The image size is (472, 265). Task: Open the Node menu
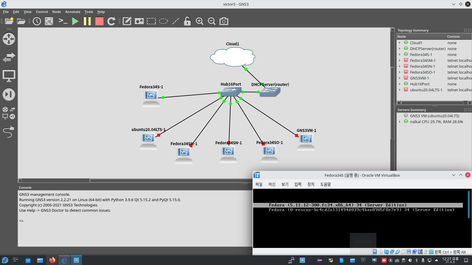coord(57,12)
